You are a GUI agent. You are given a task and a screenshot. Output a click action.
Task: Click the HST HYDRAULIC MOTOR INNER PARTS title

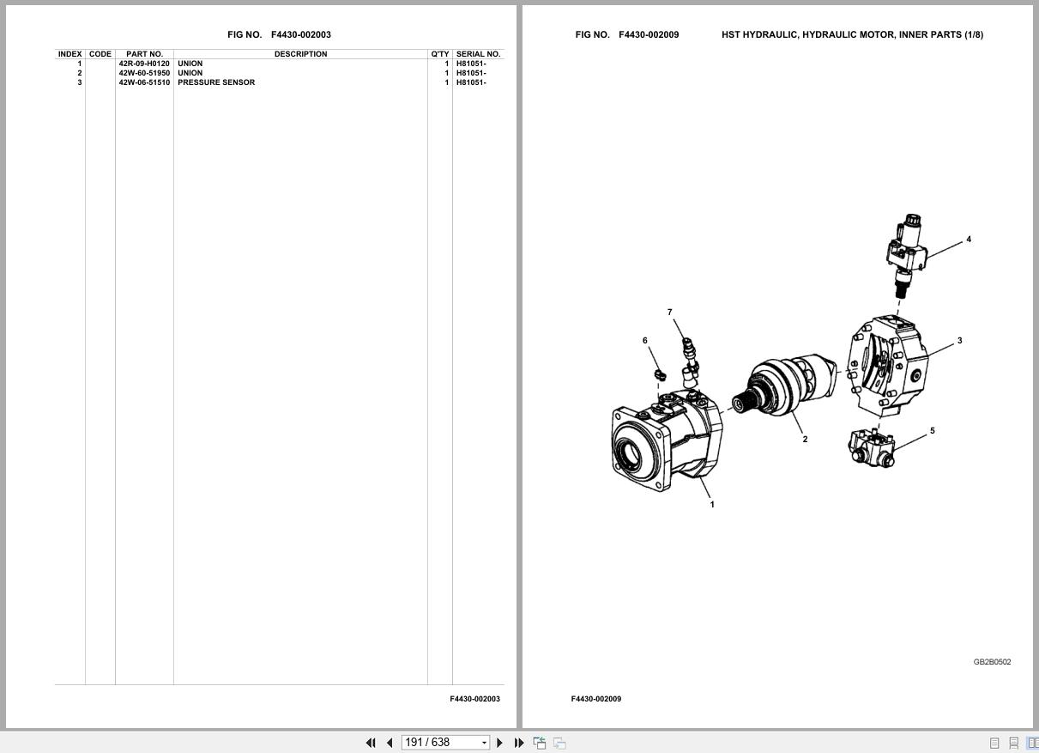(853, 34)
